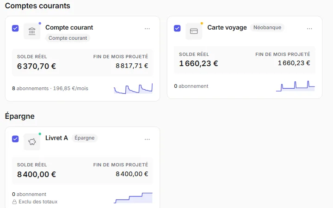Click the orange status dot on Carte voyage icon
The width and height of the screenshot is (333, 208).
click(x=202, y=24)
